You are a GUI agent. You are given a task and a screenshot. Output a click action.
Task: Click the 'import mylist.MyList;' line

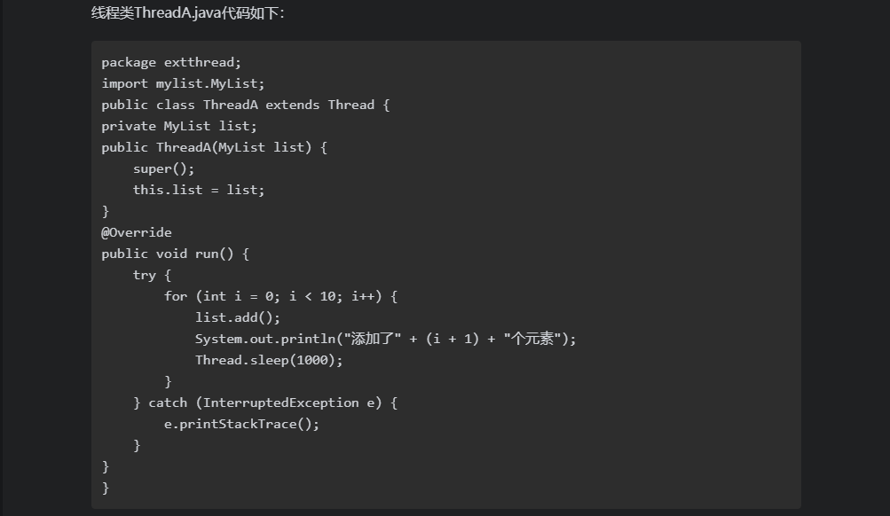tap(183, 83)
